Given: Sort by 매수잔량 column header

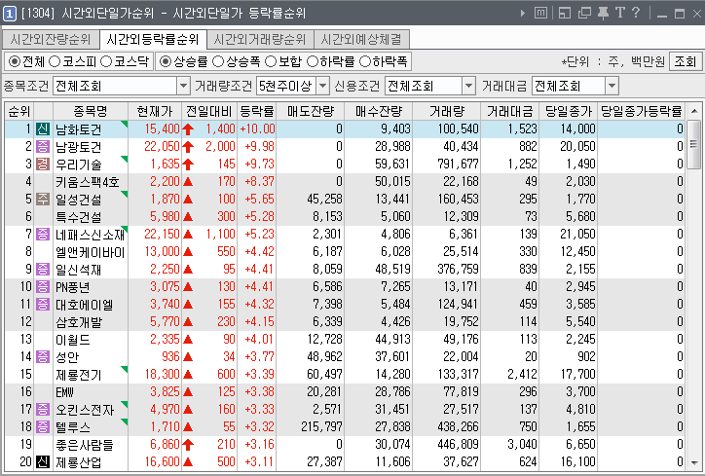Looking at the screenshot, I should [x=378, y=111].
